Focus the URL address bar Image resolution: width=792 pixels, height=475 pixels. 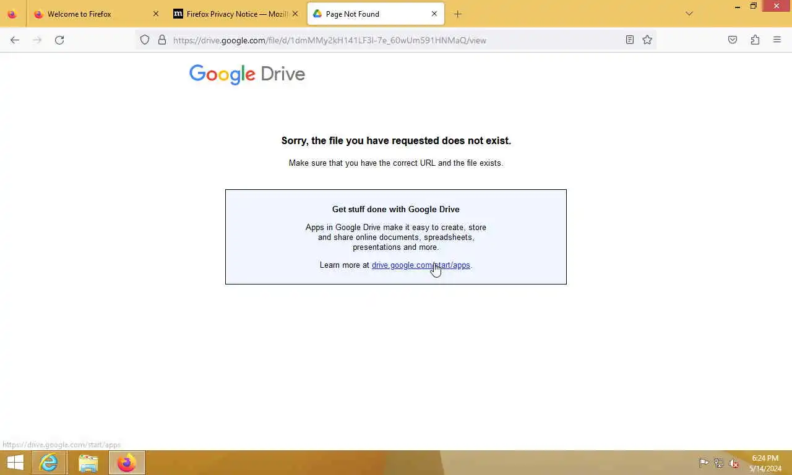396,40
